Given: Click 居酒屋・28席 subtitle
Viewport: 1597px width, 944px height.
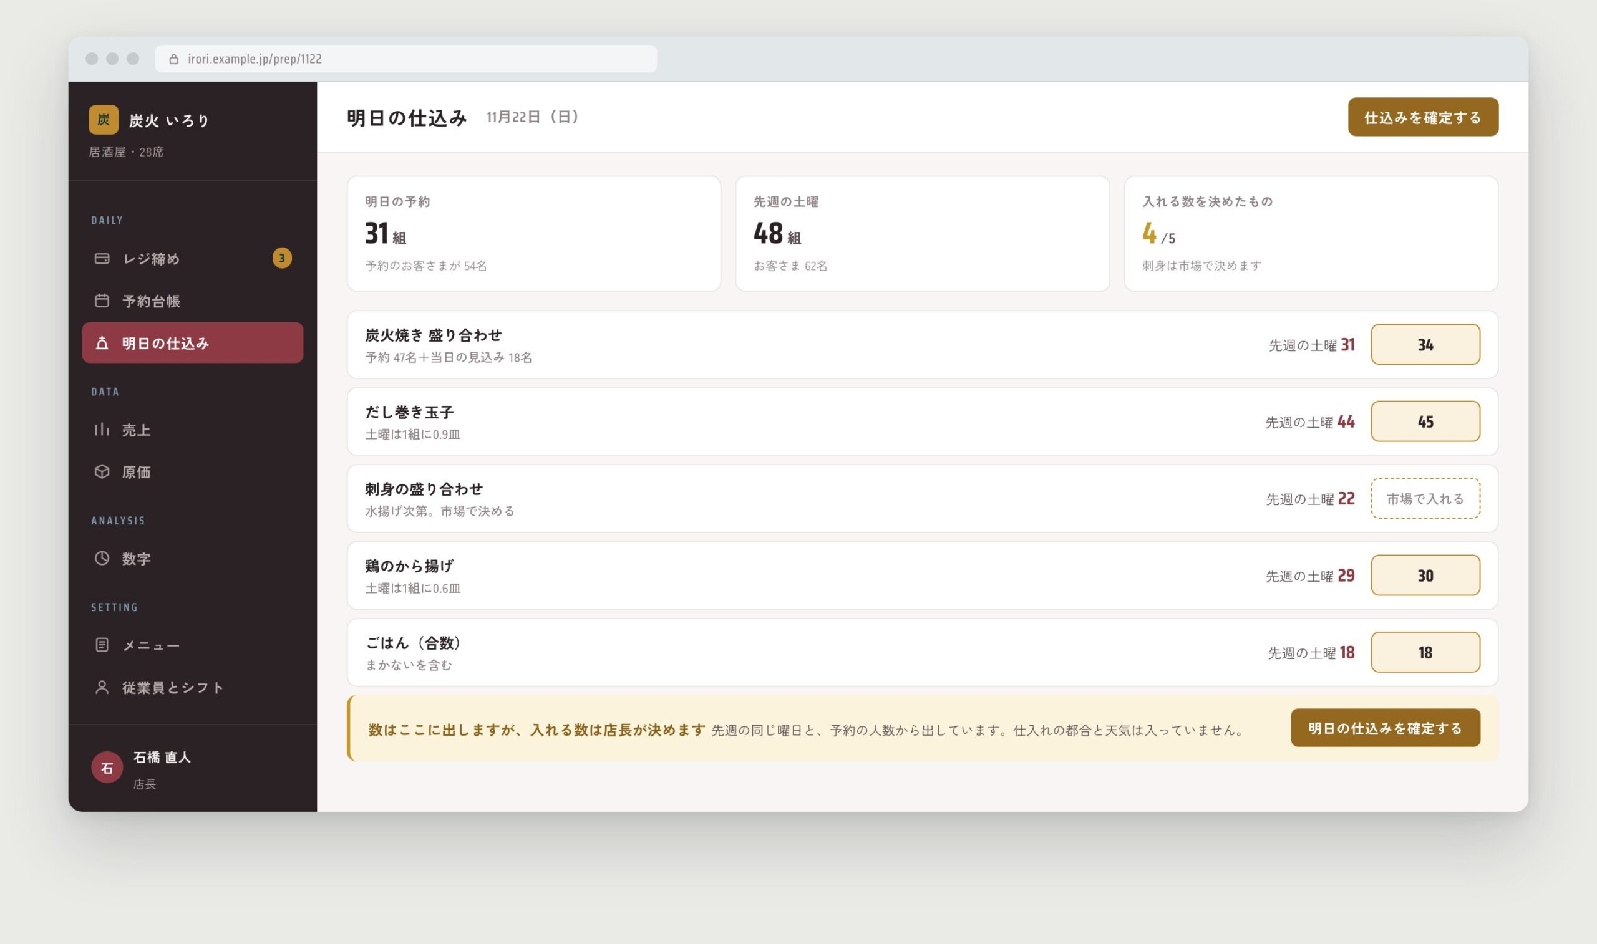Looking at the screenshot, I should (x=126, y=152).
